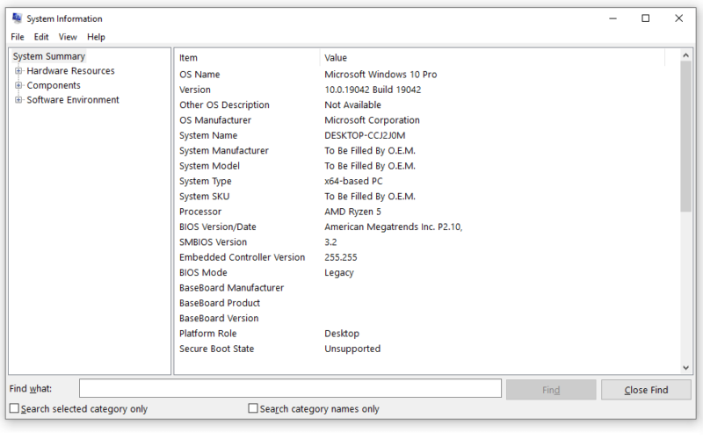Expand the Components node
This screenshot has width=703, height=439.
click(18, 85)
